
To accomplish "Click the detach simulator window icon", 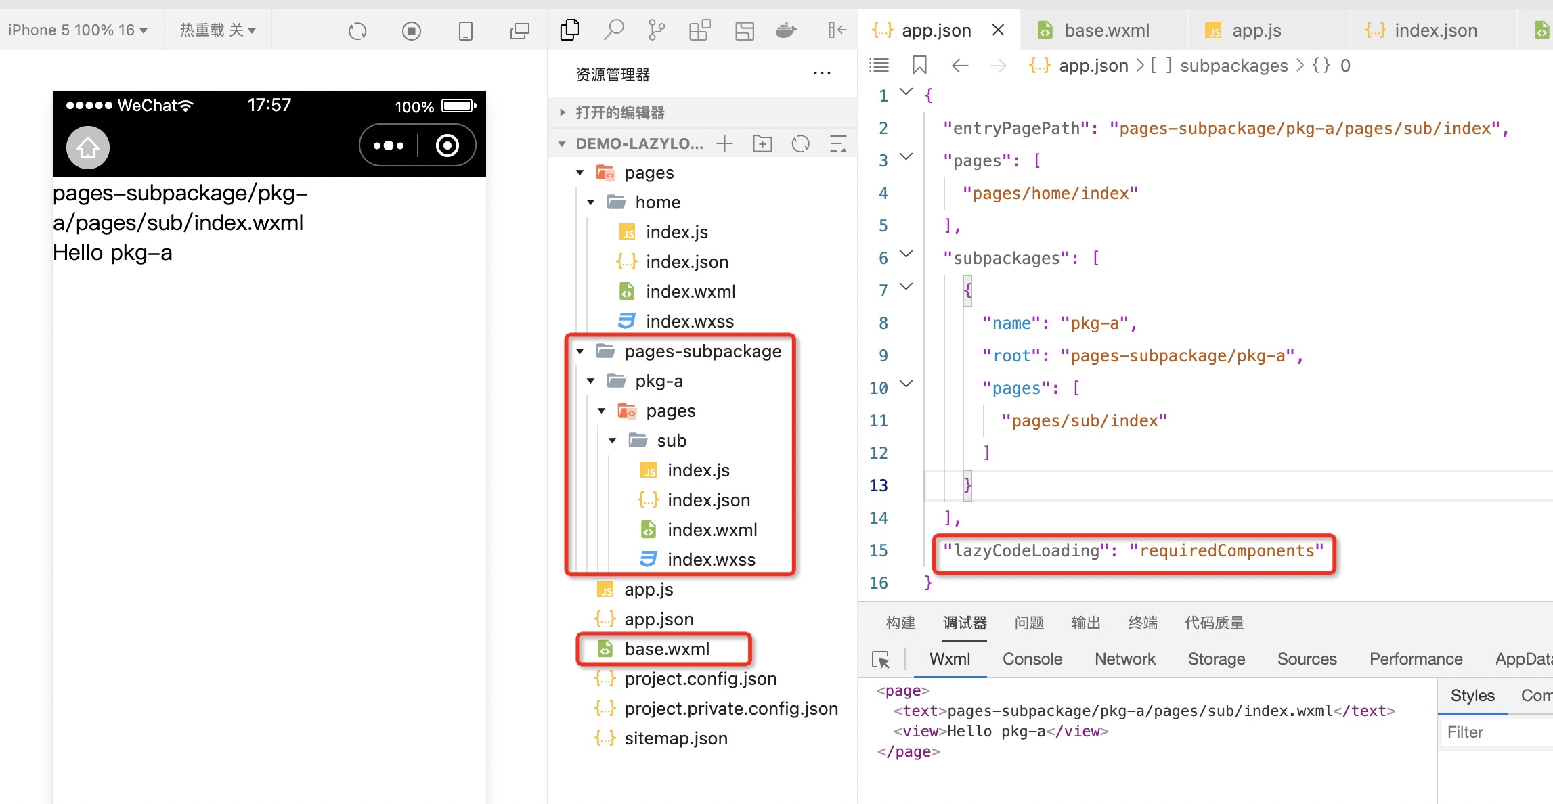I will pyautogui.click(x=520, y=31).
